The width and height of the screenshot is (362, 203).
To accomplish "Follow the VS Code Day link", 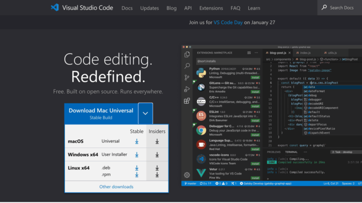I will click(x=228, y=22).
